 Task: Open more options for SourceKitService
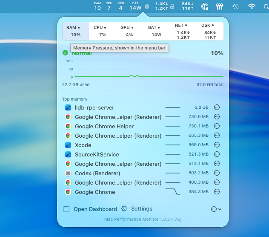pos(217,154)
